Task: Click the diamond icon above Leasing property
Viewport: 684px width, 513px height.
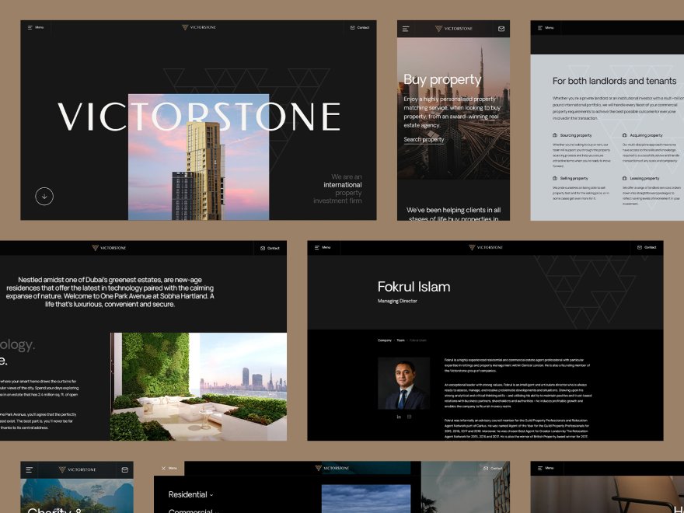Action: (624, 178)
